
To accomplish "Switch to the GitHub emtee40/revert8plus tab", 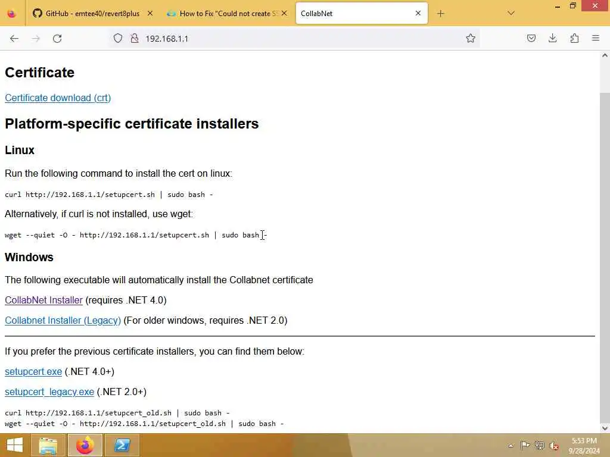I will (x=92, y=14).
